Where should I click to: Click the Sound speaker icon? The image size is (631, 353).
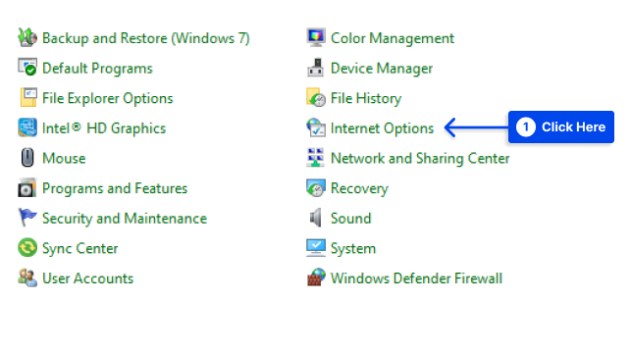(x=316, y=218)
